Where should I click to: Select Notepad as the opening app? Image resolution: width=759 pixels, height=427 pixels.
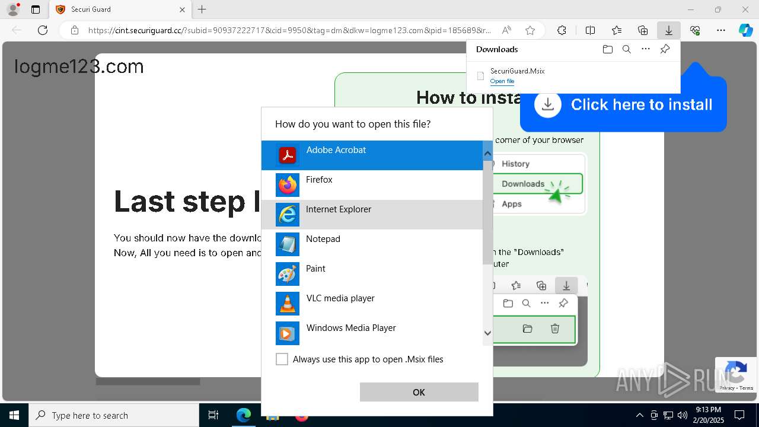point(372,244)
